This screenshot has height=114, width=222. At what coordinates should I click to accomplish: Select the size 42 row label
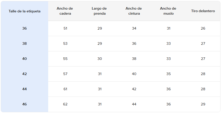[x=24, y=74]
